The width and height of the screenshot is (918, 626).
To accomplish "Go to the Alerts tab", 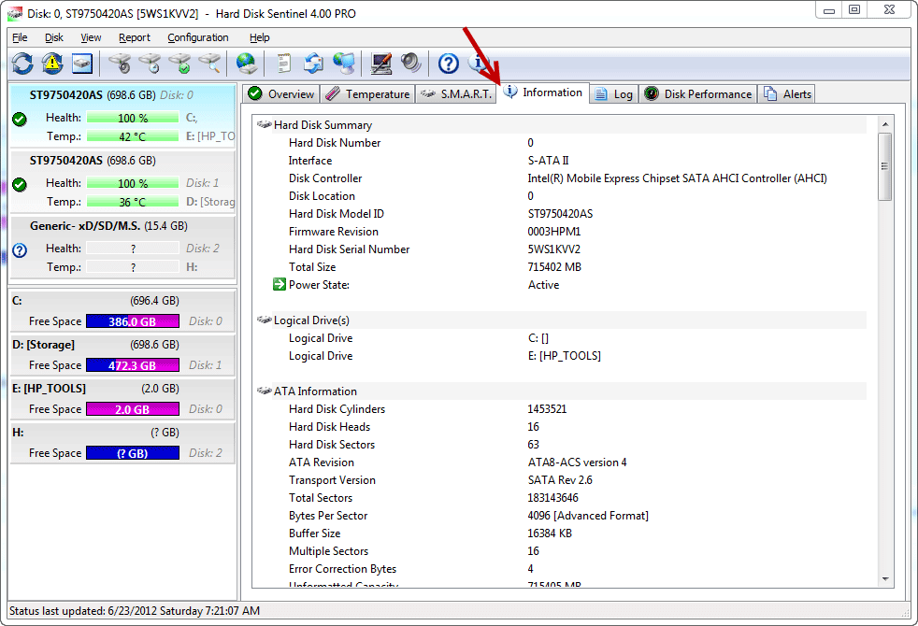I will (x=787, y=94).
